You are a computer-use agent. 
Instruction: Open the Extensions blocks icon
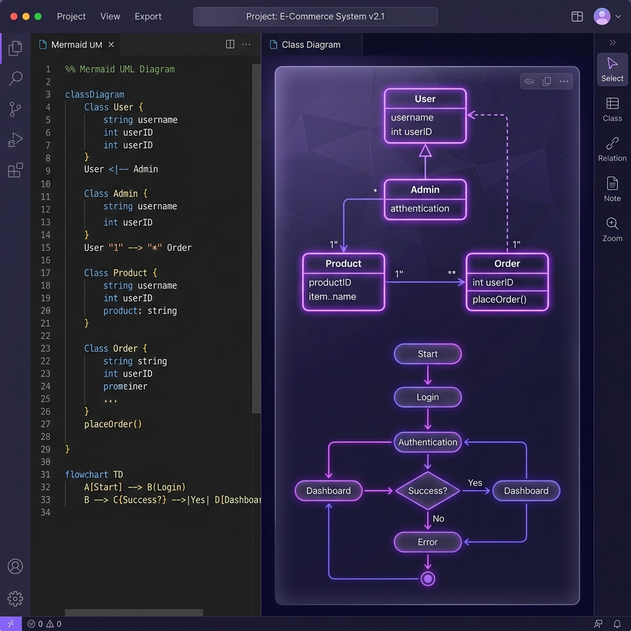click(15, 170)
